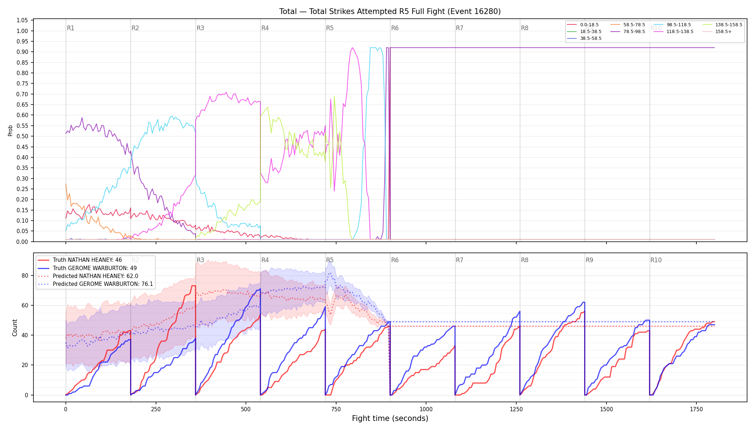Click the R6 round marker in top chart
This screenshot has height=431, width=755.
(x=395, y=28)
